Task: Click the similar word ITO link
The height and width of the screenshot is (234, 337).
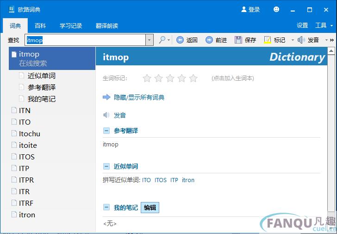Action: [146, 180]
